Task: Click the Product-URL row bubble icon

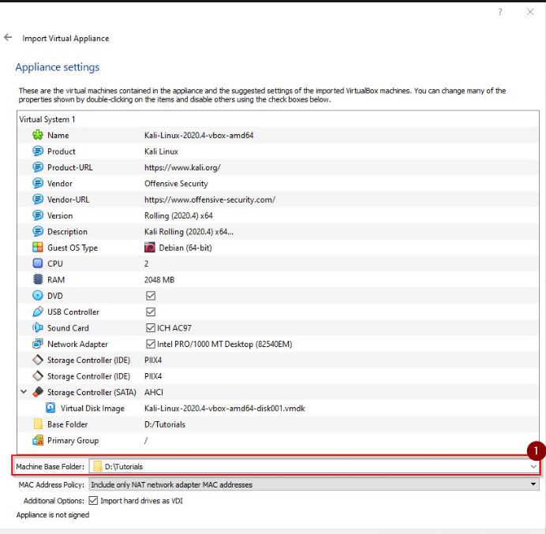Action: pyautogui.click(x=38, y=167)
